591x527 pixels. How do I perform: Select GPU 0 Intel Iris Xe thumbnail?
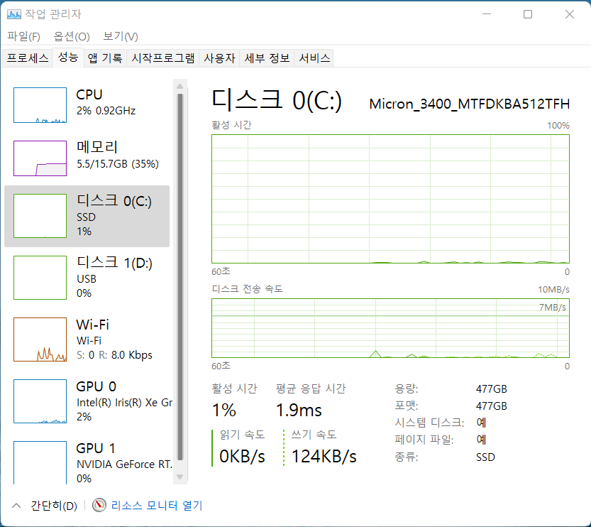click(x=40, y=401)
